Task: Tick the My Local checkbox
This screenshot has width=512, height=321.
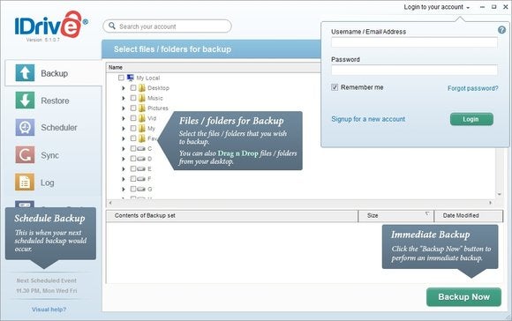Action: (x=121, y=78)
